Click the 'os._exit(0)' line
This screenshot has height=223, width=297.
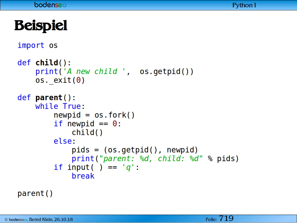60,80
